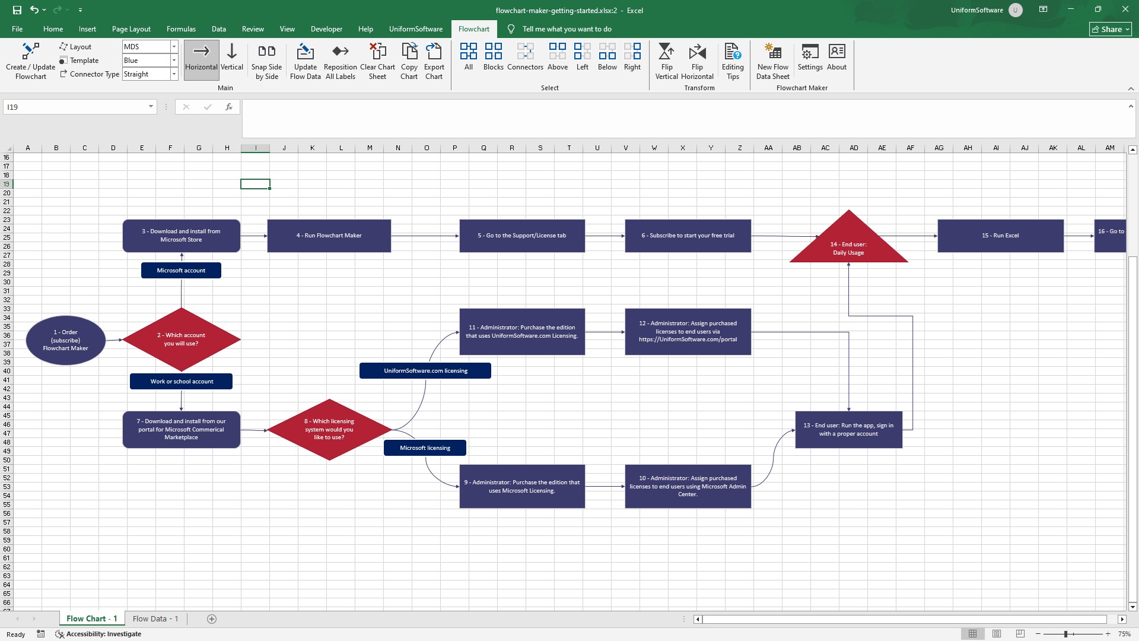Click the zoom slider handle
This screenshot has width=1139, height=641.
1065,634
